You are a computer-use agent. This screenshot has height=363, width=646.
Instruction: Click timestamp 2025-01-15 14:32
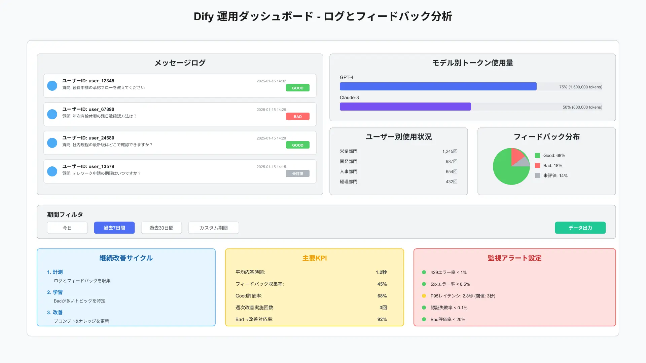point(271,81)
